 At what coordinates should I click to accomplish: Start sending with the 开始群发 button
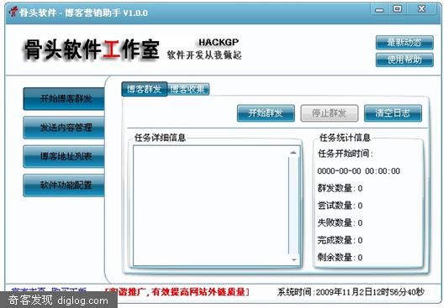click(x=266, y=113)
